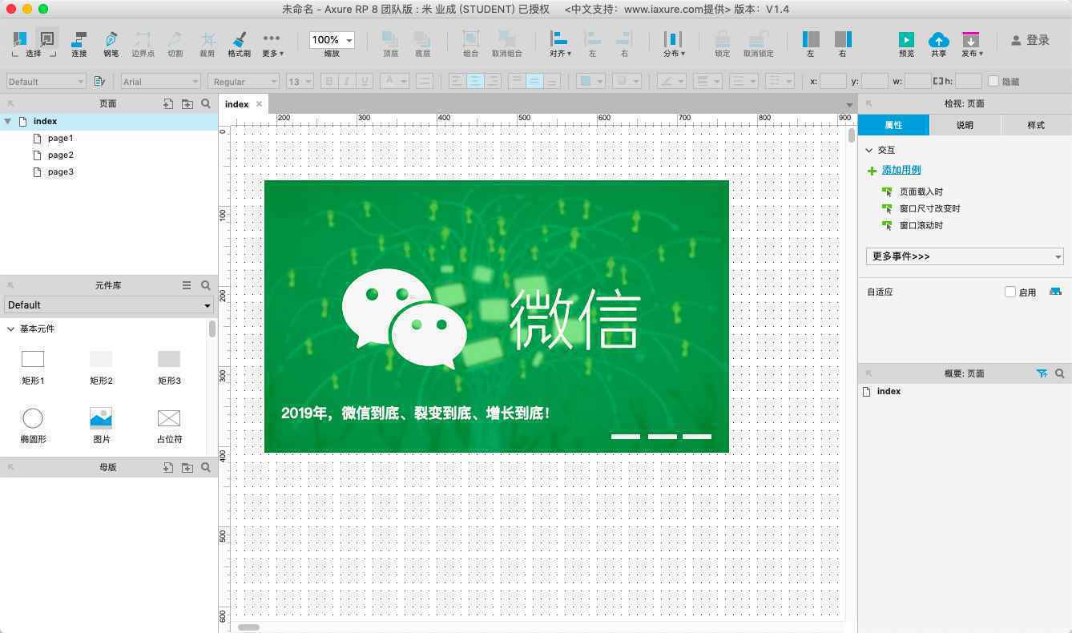Collapse the index page tree node
This screenshot has height=633, width=1072.
coord(7,121)
